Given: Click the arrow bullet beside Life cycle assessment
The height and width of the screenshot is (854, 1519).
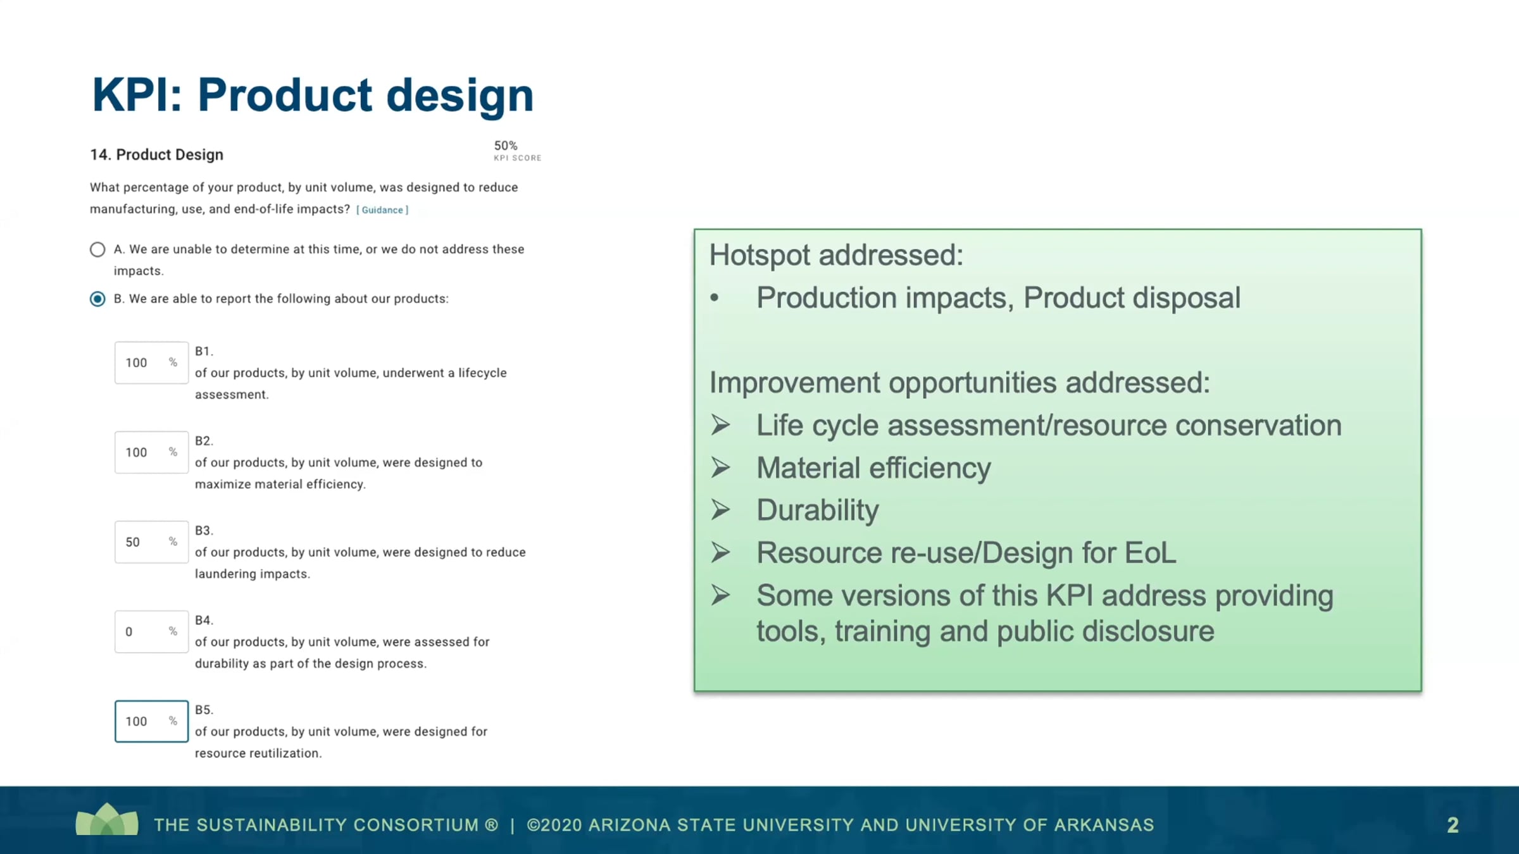Looking at the screenshot, I should click(x=720, y=425).
